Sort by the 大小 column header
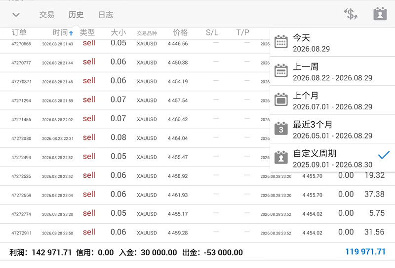The height and width of the screenshot is (268, 395). coord(118,33)
